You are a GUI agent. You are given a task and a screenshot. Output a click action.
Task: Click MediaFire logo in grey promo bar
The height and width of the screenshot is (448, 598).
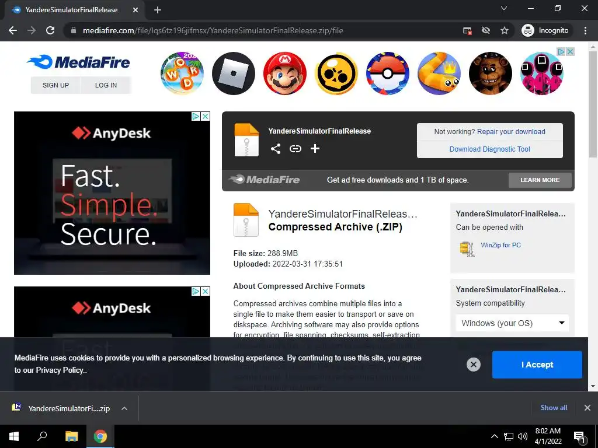pos(264,180)
